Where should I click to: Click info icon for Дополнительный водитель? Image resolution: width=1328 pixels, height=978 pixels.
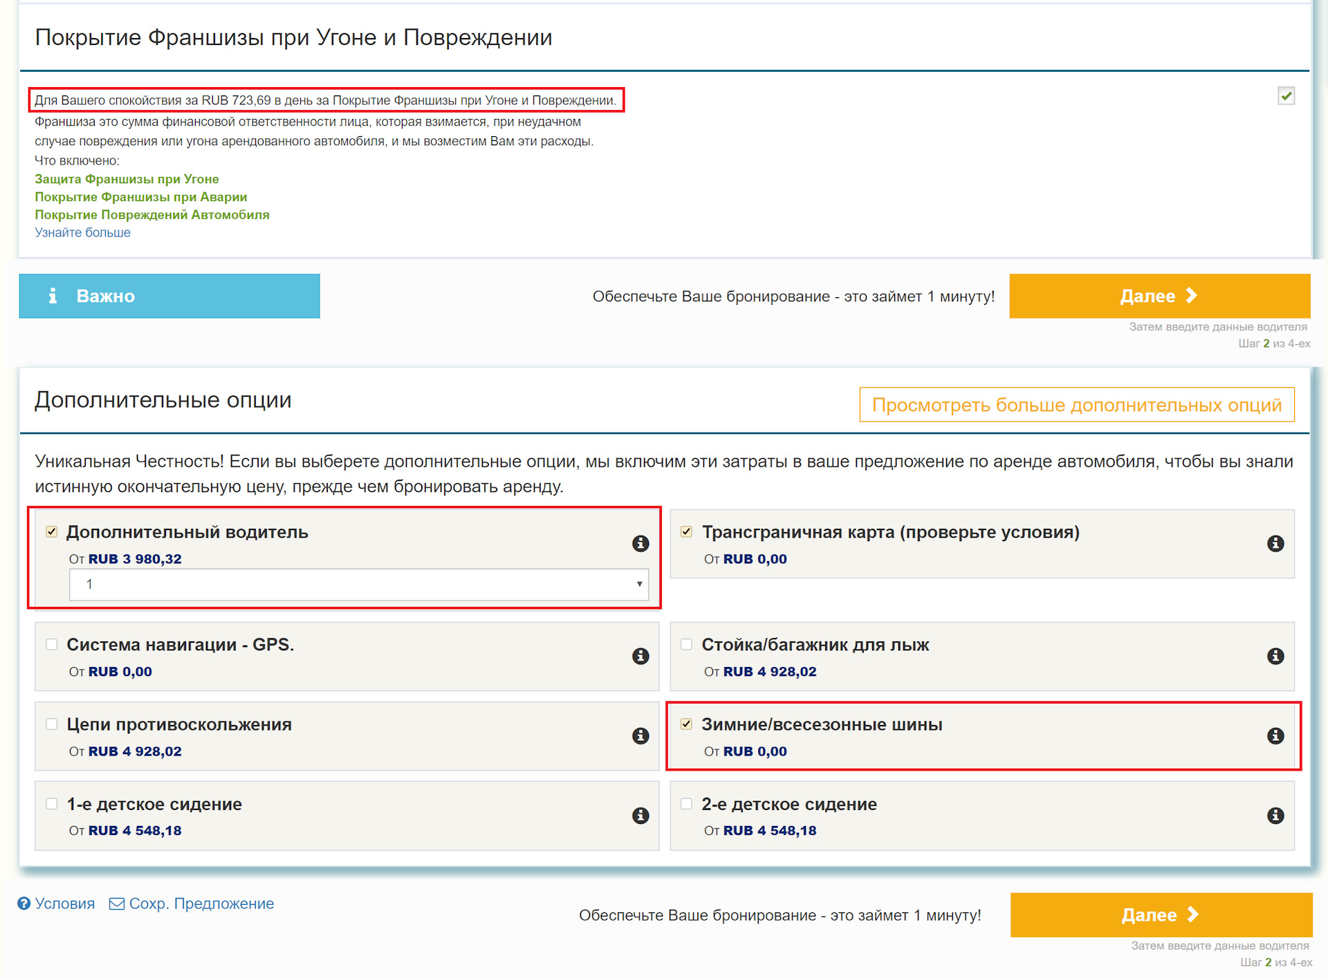640,543
